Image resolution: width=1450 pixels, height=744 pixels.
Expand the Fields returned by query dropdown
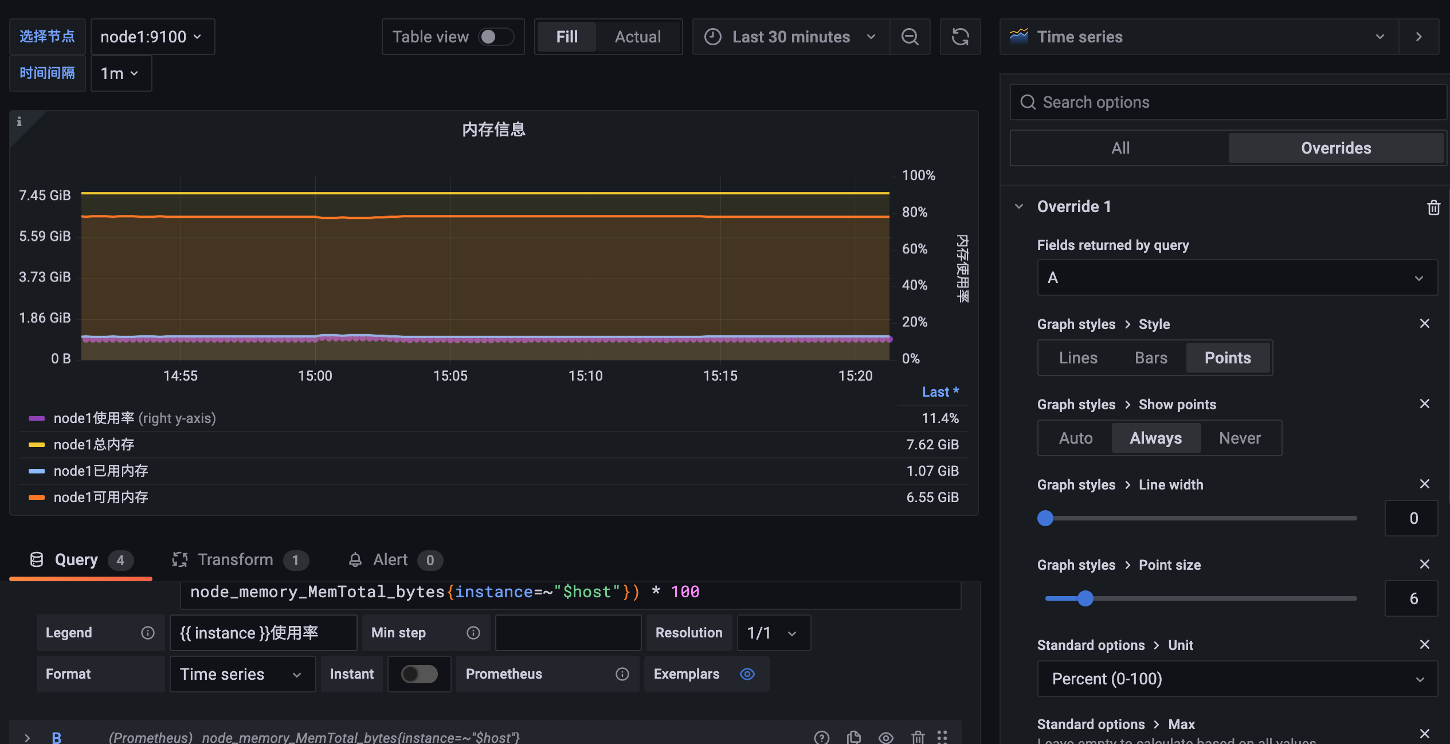[x=1237, y=277]
